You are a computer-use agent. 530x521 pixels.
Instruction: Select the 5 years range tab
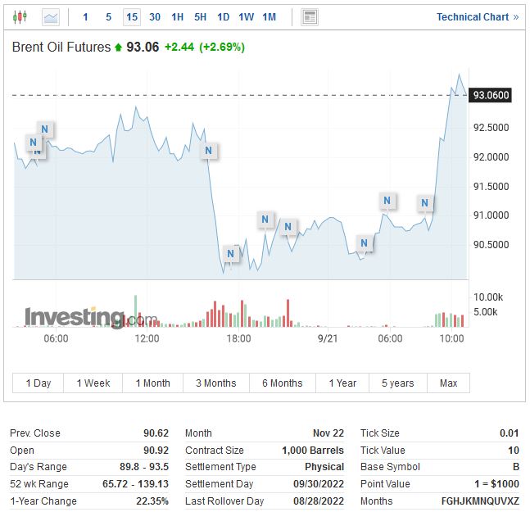pyautogui.click(x=397, y=383)
